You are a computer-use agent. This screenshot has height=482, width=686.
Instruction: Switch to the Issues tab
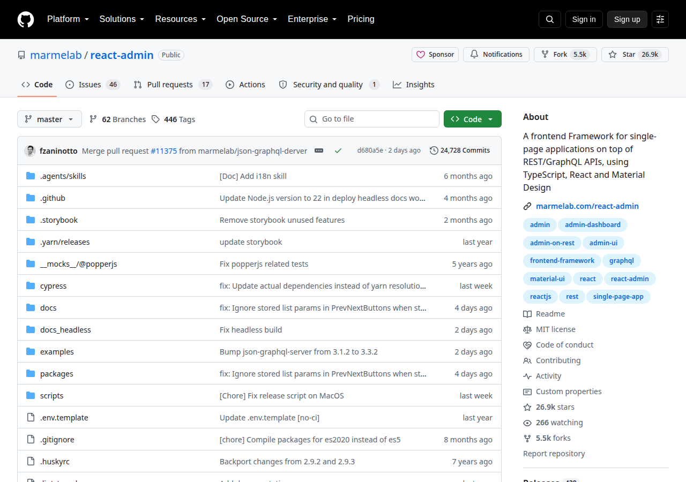[x=92, y=85]
